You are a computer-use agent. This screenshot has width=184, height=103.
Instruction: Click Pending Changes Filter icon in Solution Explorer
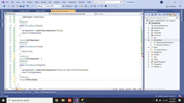[160, 15]
